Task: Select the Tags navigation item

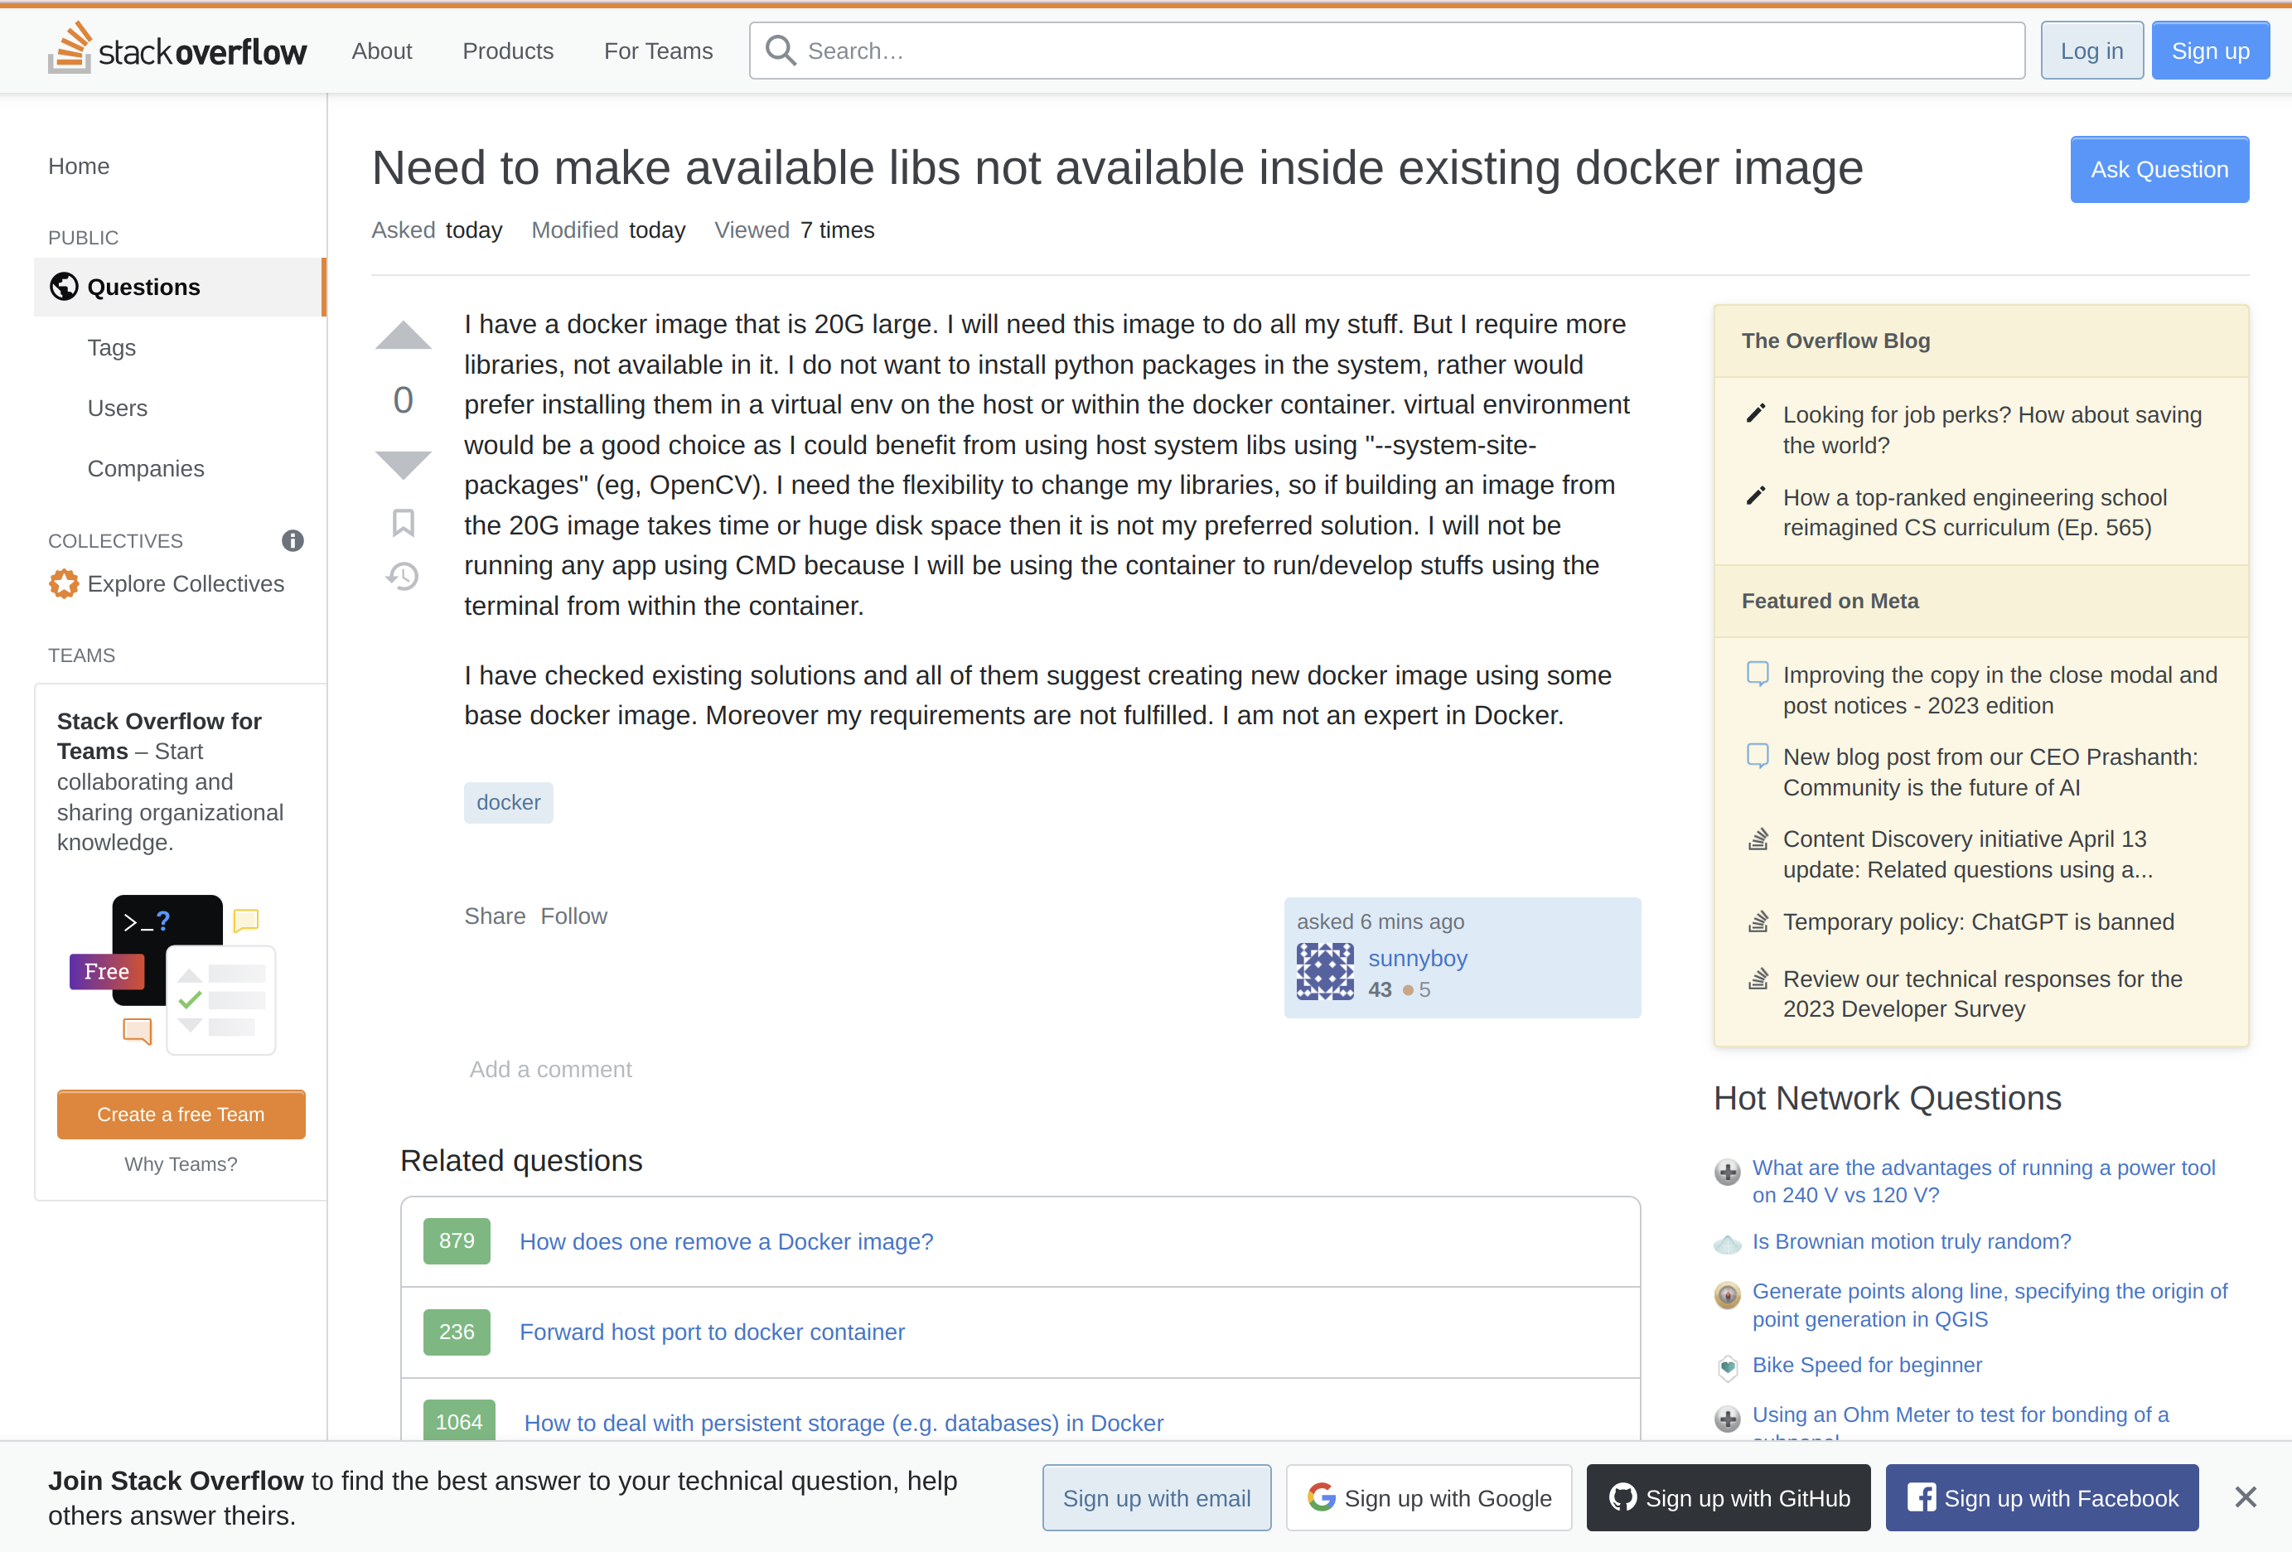Action: (113, 346)
